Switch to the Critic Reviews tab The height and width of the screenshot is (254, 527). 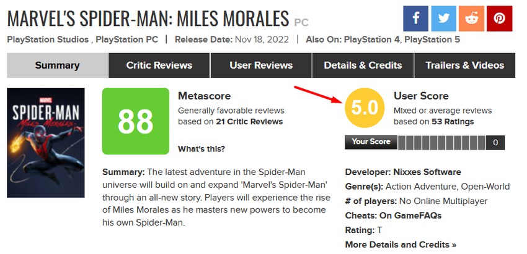(x=159, y=66)
